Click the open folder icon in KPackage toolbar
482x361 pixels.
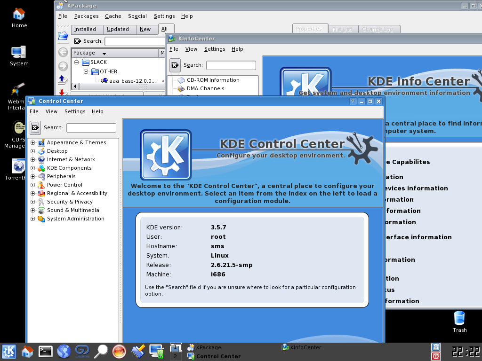[x=63, y=36]
